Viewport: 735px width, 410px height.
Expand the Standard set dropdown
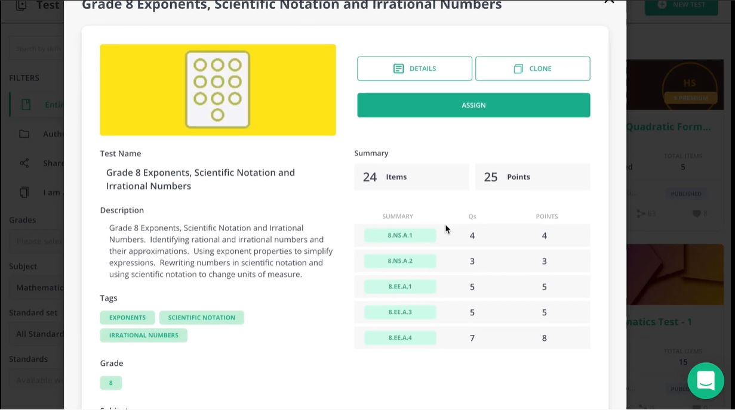point(37,334)
